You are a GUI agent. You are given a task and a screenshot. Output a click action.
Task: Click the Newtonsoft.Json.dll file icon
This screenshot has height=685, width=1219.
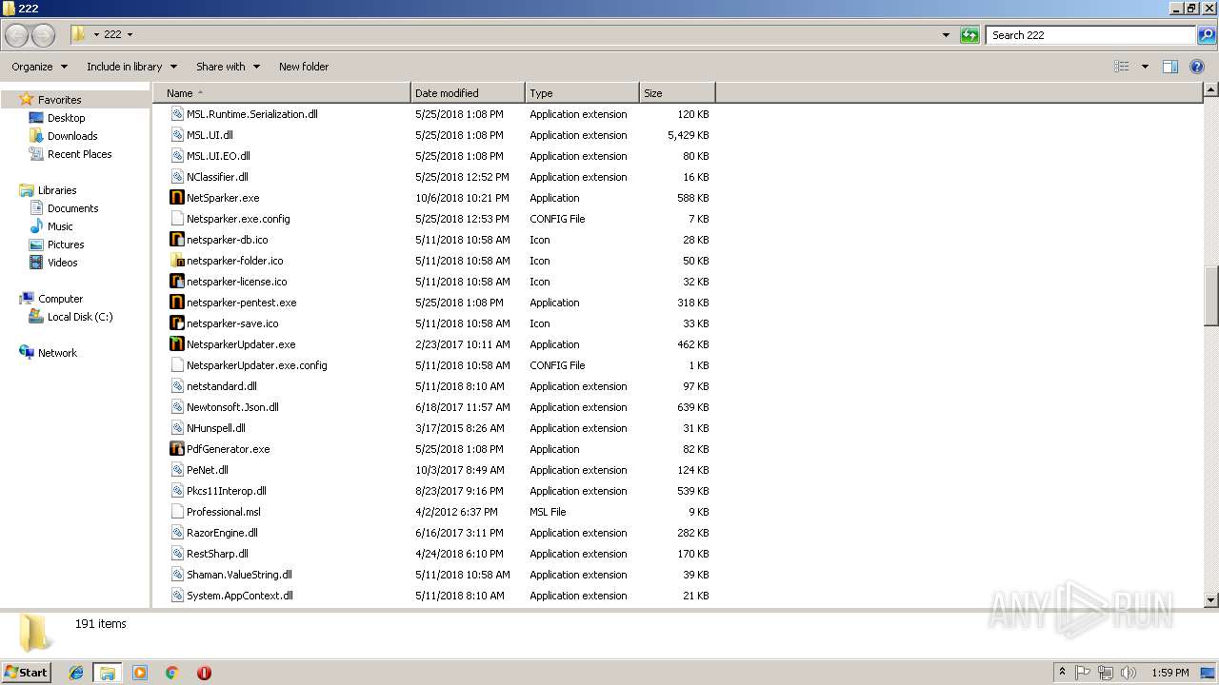(176, 407)
